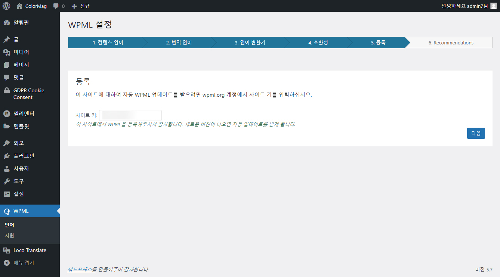Click the plus icon for 신규

[74, 6]
